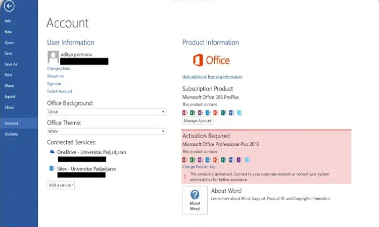Click the Sites SharePoint icon

52,168
